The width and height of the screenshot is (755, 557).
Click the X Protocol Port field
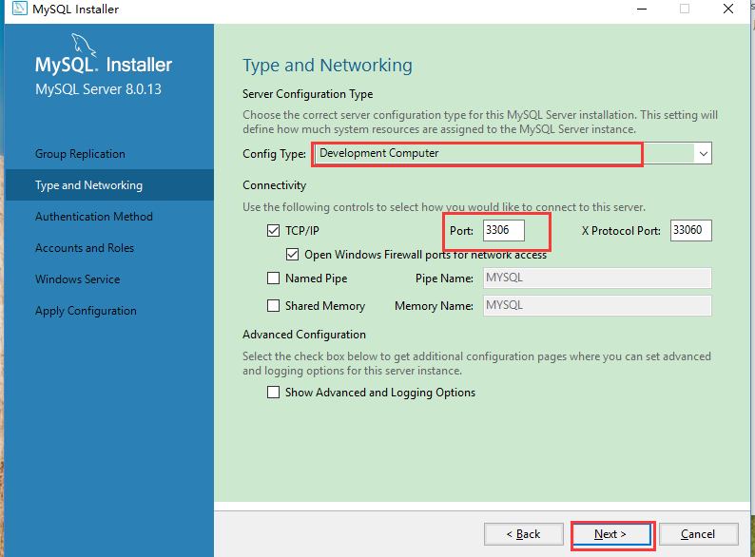click(x=691, y=230)
